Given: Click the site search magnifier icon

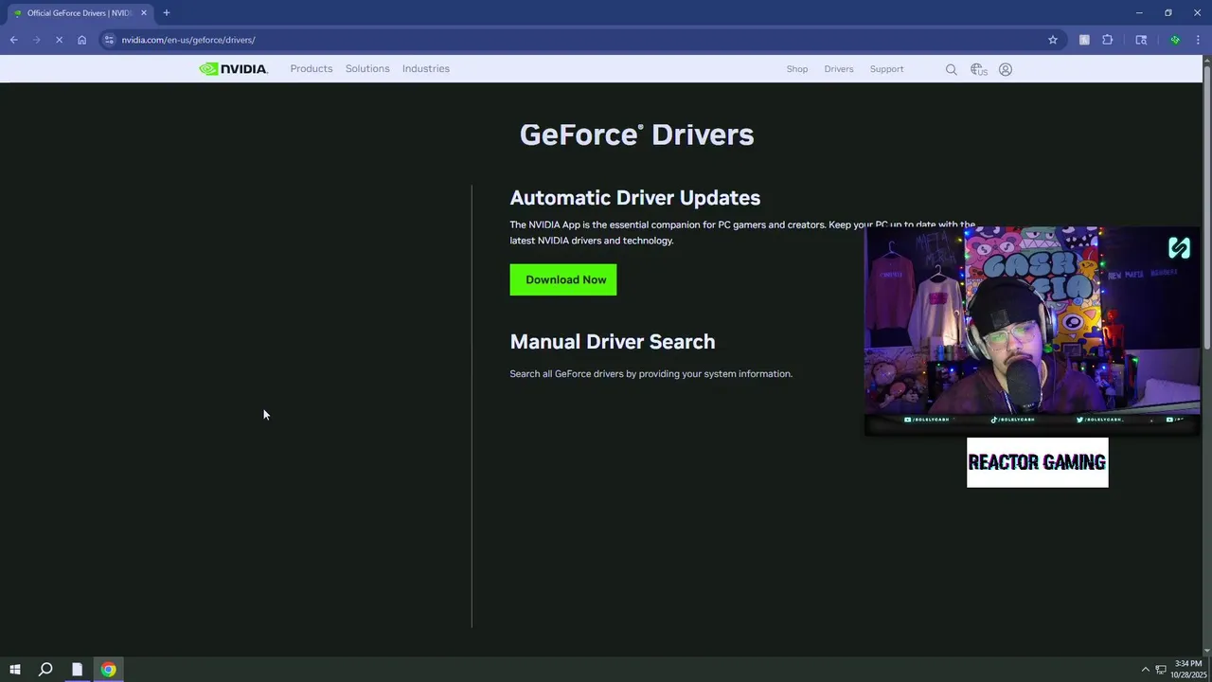Looking at the screenshot, I should 952,69.
